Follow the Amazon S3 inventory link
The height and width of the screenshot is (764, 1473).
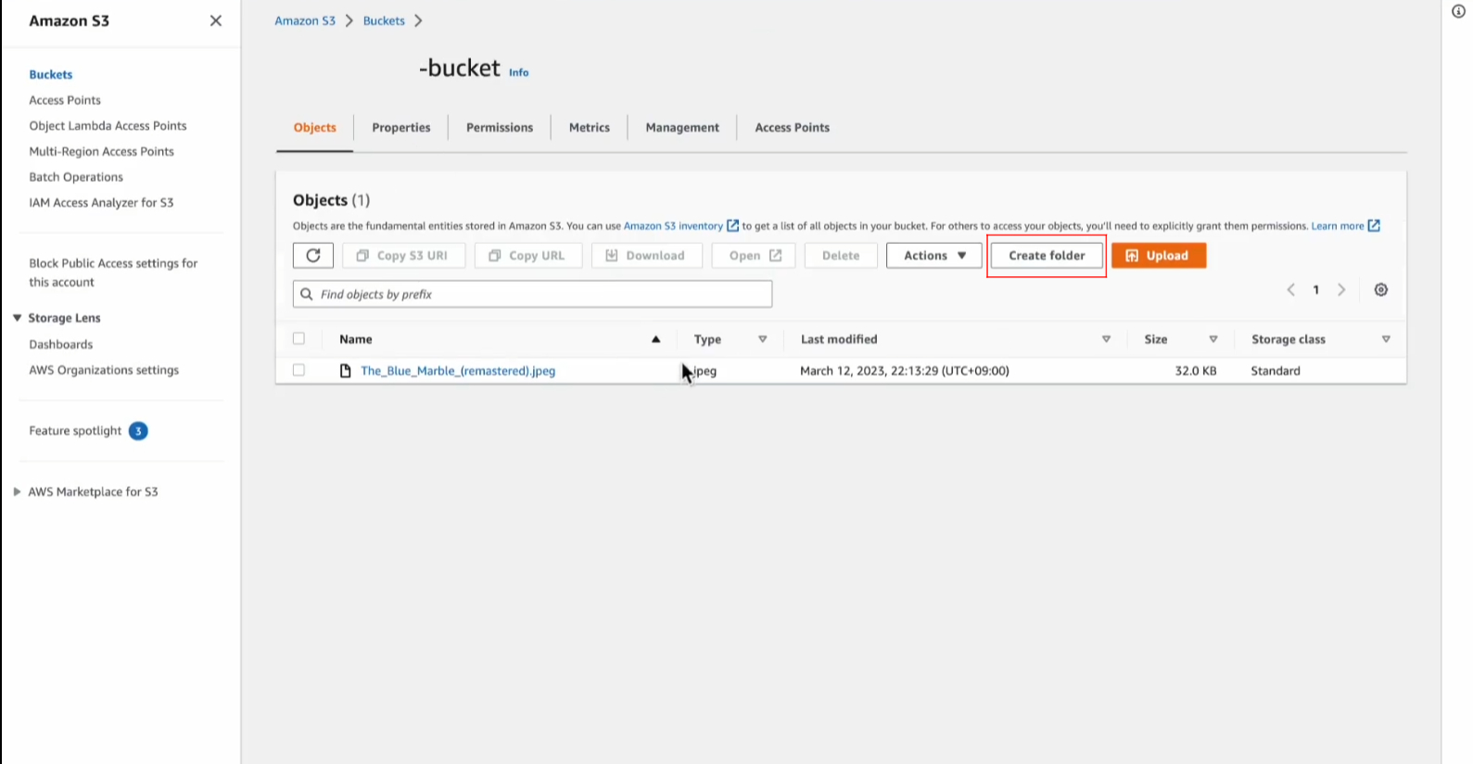673,225
